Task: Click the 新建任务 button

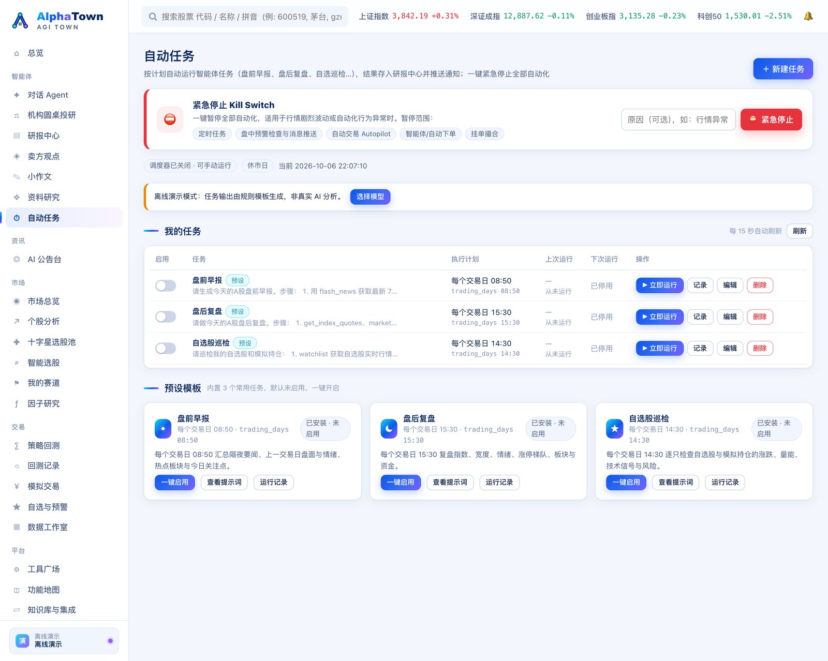Action: [782, 69]
